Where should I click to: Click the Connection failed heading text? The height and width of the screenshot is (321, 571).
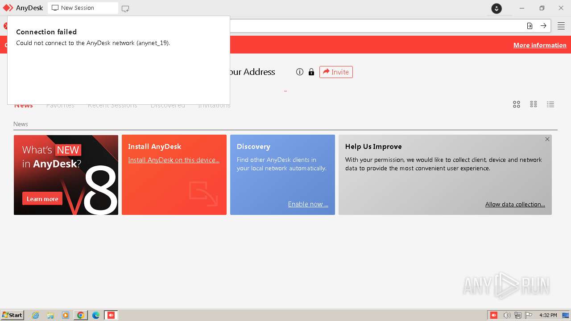pos(46,32)
